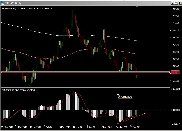Click the EURNZD,Daily title bar text
Screen dimensions: 182x131
13,3
